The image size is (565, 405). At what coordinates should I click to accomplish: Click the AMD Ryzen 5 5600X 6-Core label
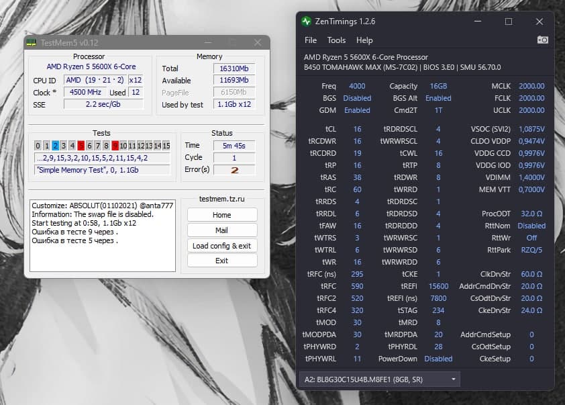[91, 66]
